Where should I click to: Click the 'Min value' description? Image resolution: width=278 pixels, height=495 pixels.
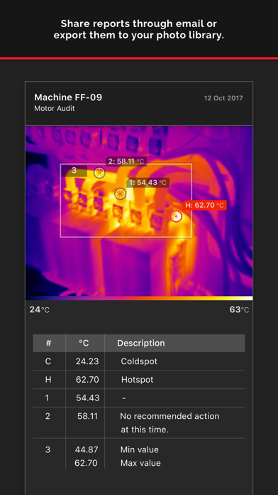[139, 449]
